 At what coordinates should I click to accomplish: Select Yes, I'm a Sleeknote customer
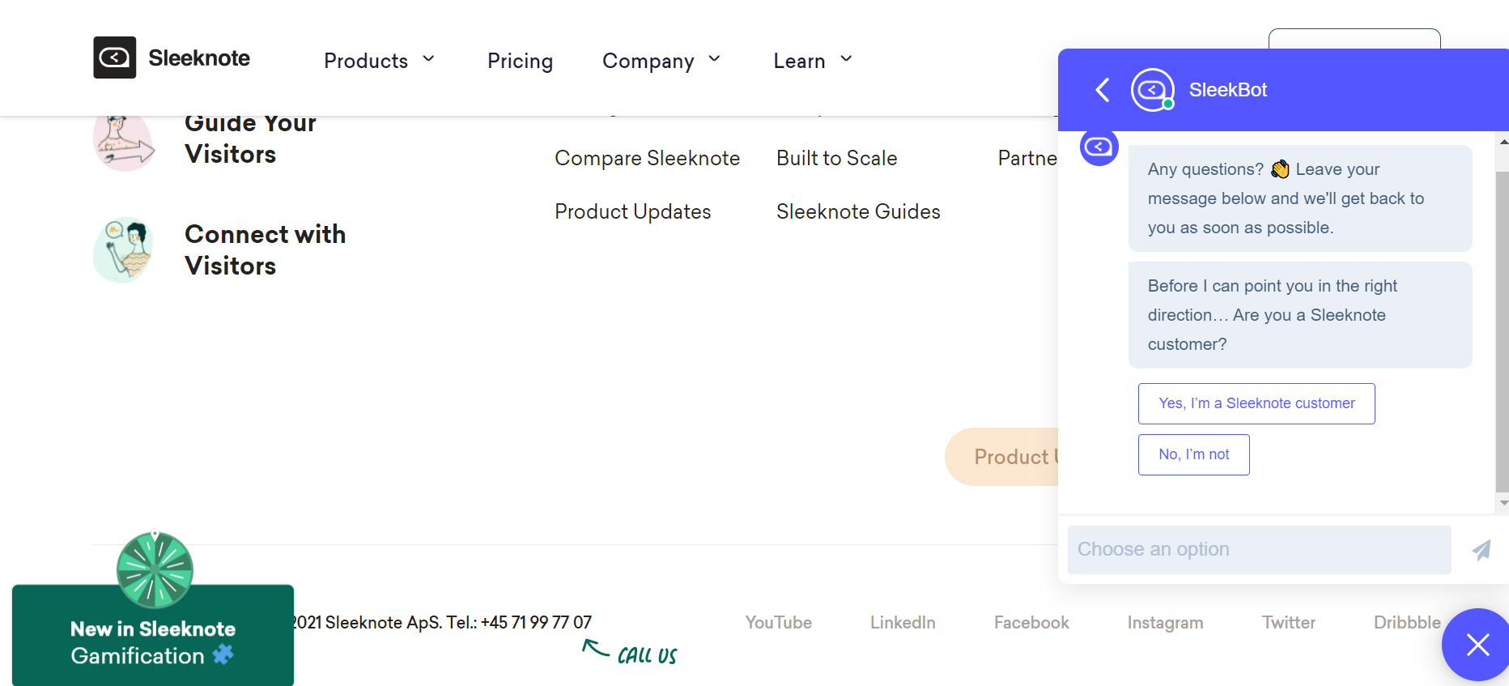tap(1256, 403)
